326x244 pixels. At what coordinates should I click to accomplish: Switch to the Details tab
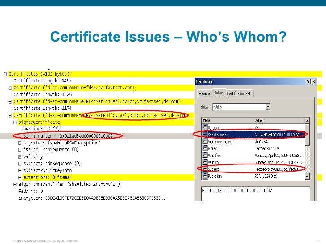(219, 93)
